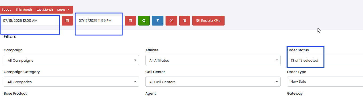Click the Enable KPIs button
Viewport: 363px width, 97px height.
click(208, 20)
